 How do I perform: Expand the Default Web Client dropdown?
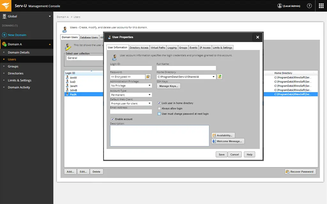[150, 103]
